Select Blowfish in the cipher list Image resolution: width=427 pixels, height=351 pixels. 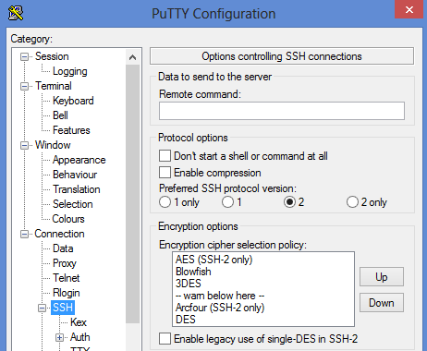(193, 272)
